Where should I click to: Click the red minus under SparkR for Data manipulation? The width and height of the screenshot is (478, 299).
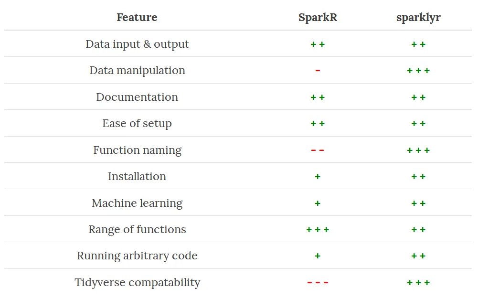pyautogui.click(x=318, y=70)
